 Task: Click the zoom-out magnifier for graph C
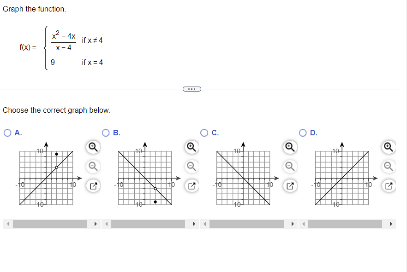click(290, 166)
